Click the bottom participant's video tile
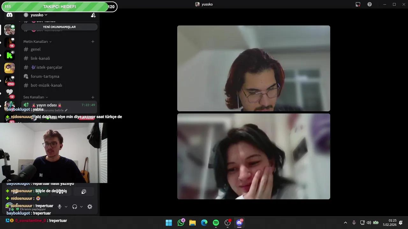 click(254, 156)
